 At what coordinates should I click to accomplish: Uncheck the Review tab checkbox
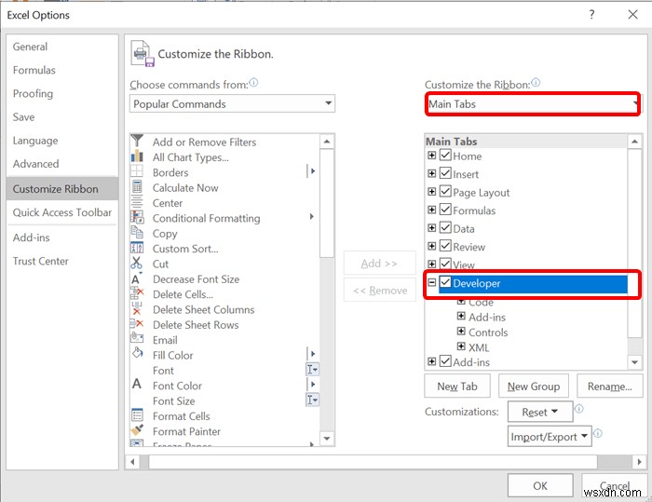click(445, 245)
